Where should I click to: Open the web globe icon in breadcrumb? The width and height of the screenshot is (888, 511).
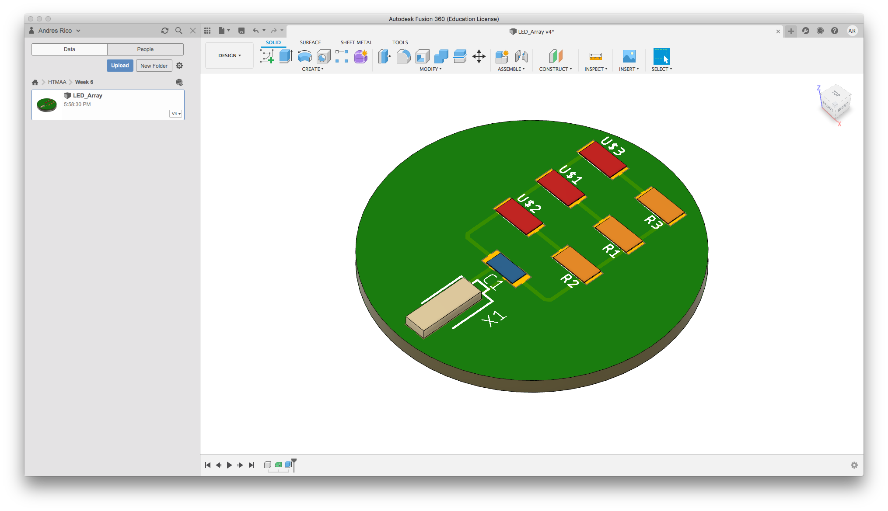pos(179,82)
